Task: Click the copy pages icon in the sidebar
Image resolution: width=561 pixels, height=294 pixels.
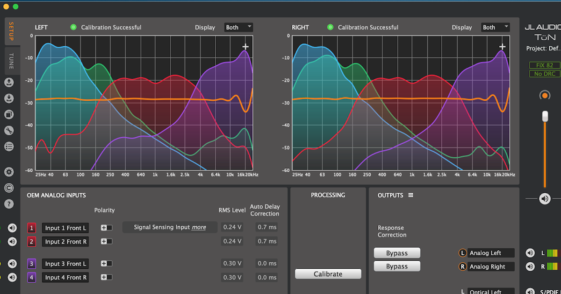Action: click(9, 114)
